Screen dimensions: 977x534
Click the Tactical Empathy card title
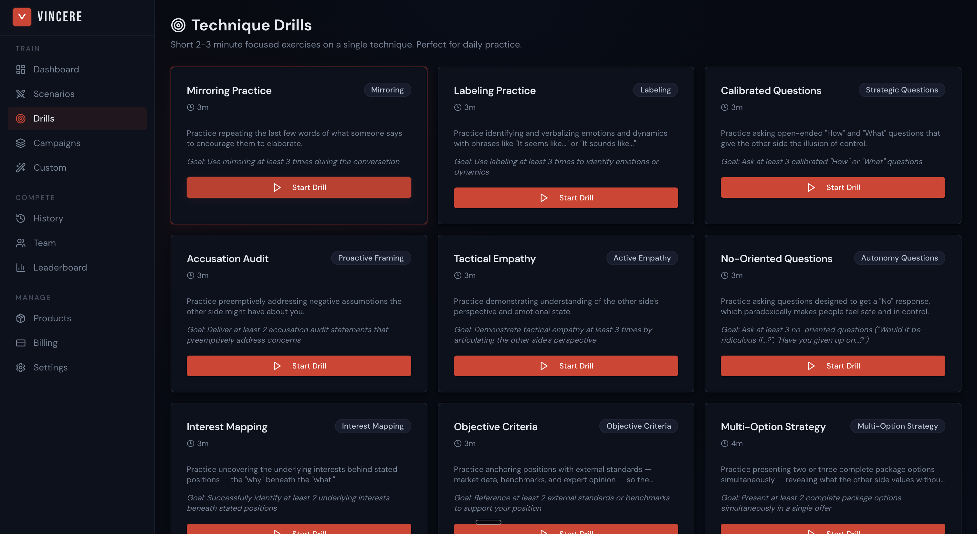(x=494, y=259)
